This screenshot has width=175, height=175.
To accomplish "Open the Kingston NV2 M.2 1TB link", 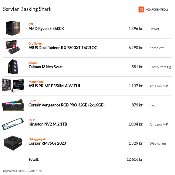I will pyautogui.click(x=48, y=124).
